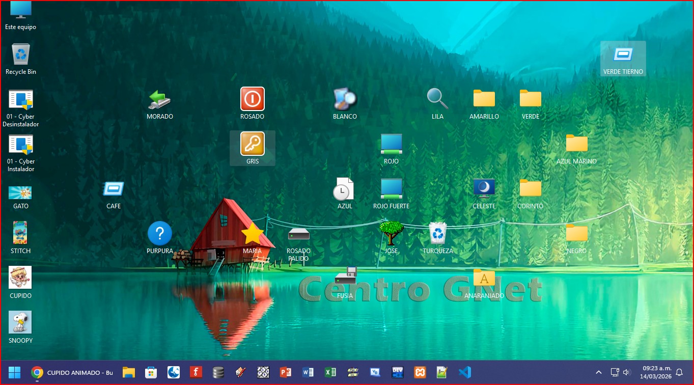This screenshot has height=385, width=694.
Task: Click the GRIS key icon
Action: 252,144
